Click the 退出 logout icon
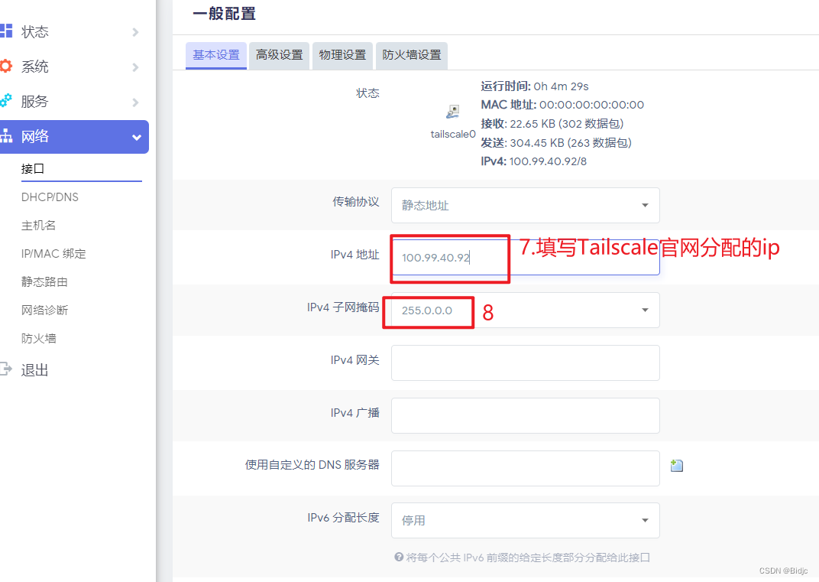 6,369
